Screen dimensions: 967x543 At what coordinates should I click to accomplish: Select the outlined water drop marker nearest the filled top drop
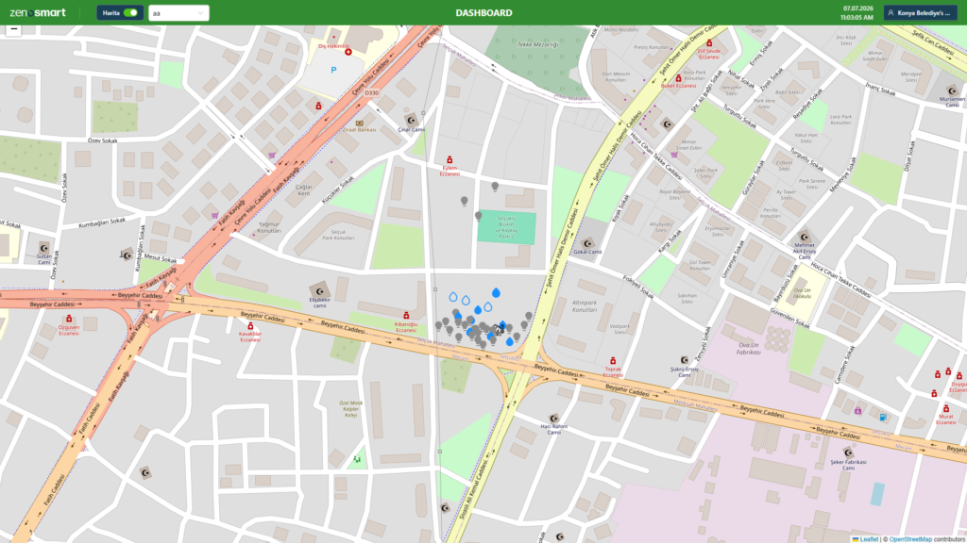[488, 306]
